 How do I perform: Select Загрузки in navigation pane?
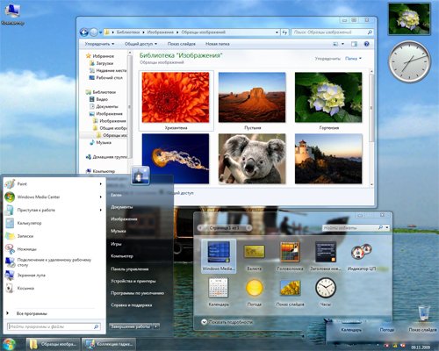tap(101, 63)
